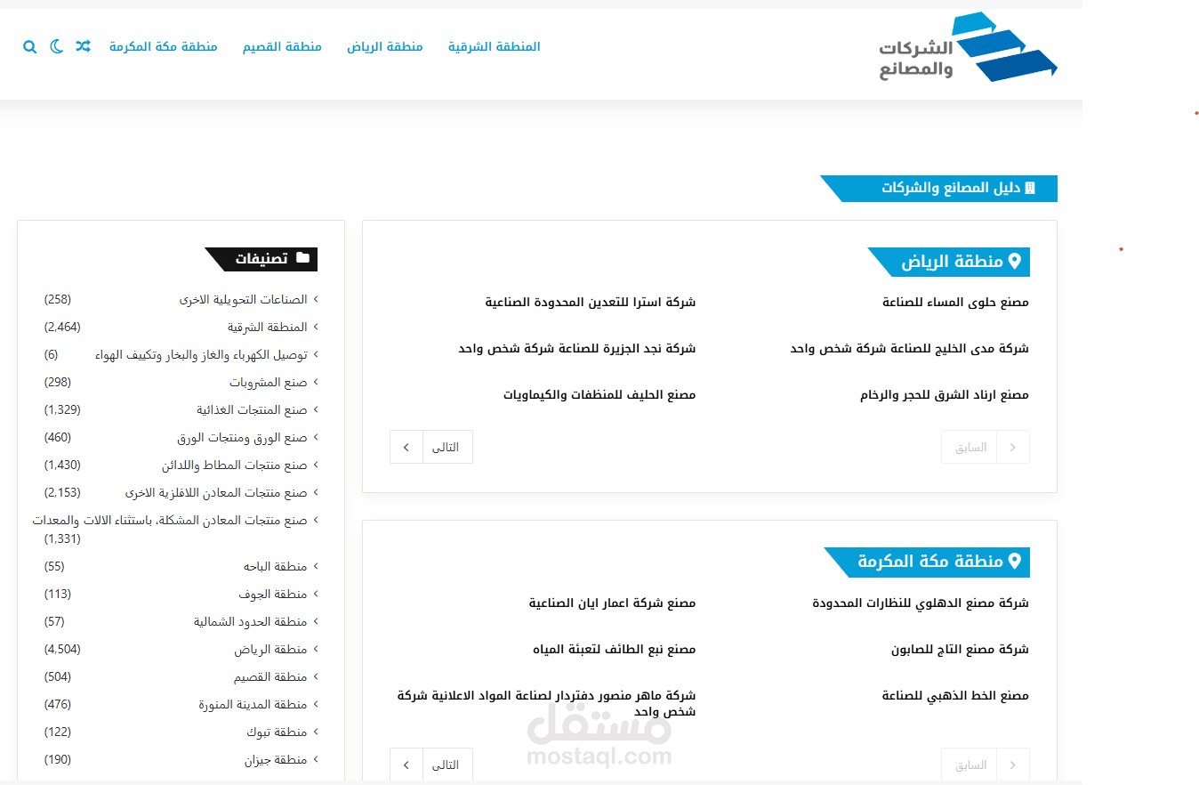Open مصنع حلوى المساء للصناعة listing
Image resolution: width=1199 pixels, height=785 pixels.
(954, 302)
